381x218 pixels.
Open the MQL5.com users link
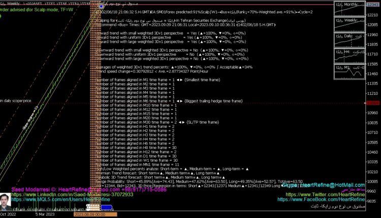[61, 200]
